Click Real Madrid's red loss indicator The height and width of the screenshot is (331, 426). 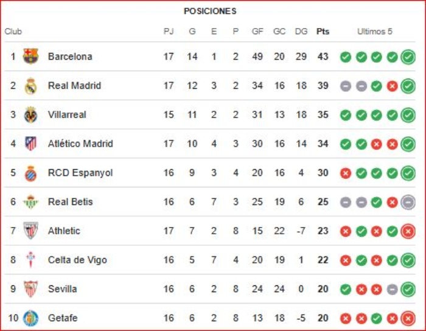point(392,86)
